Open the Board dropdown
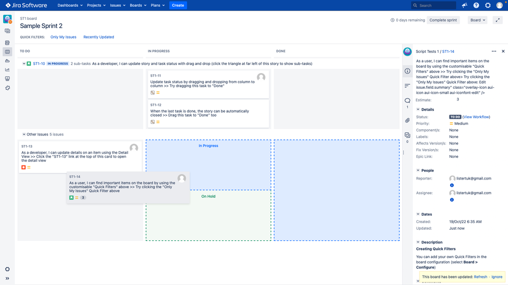508x285 pixels. [x=477, y=20]
